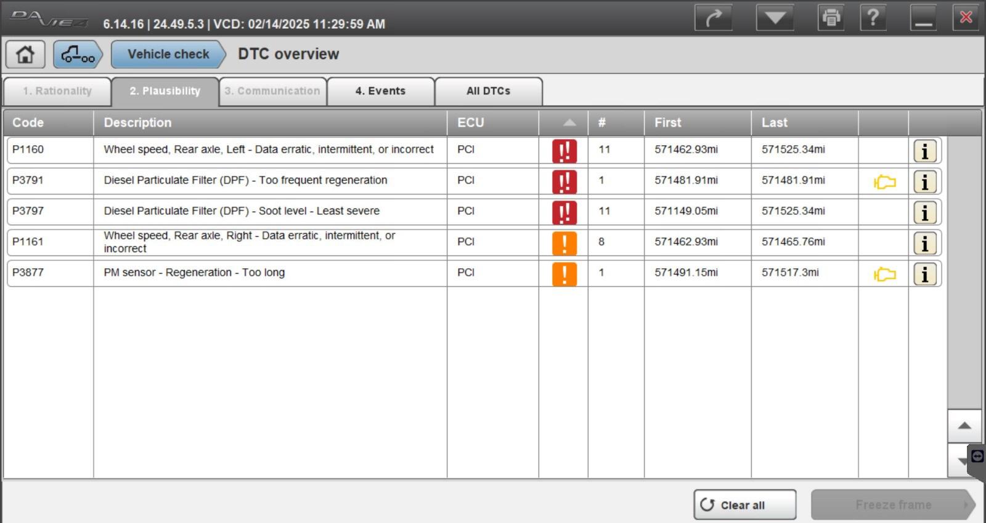Open the vehicle selection truck icon
This screenshot has height=523, width=986.
[x=78, y=54]
